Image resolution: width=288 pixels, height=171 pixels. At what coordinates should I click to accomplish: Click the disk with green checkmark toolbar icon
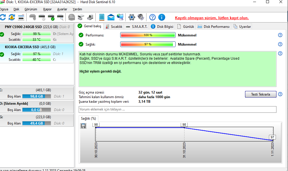51,18
